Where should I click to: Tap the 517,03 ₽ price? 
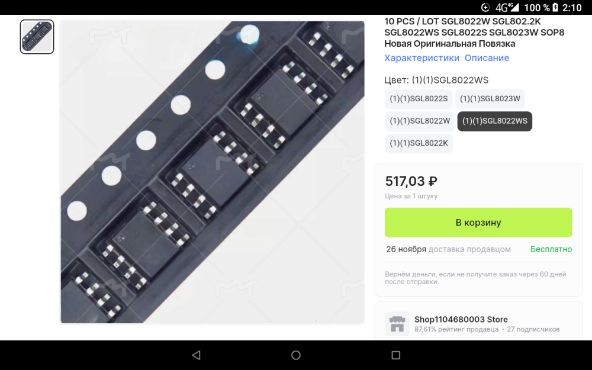pyautogui.click(x=411, y=181)
